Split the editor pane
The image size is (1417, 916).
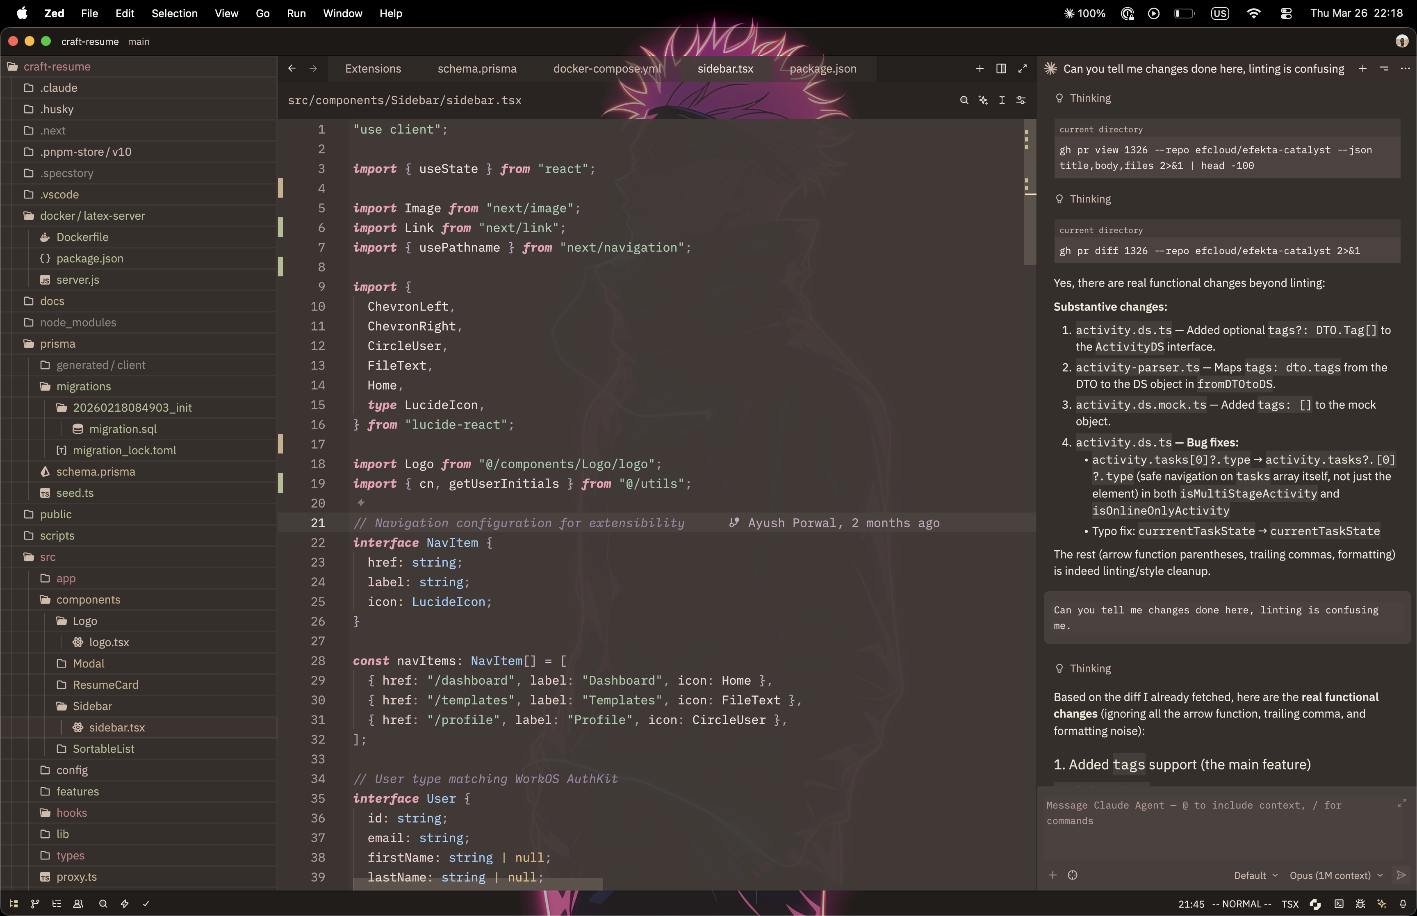(1001, 68)
